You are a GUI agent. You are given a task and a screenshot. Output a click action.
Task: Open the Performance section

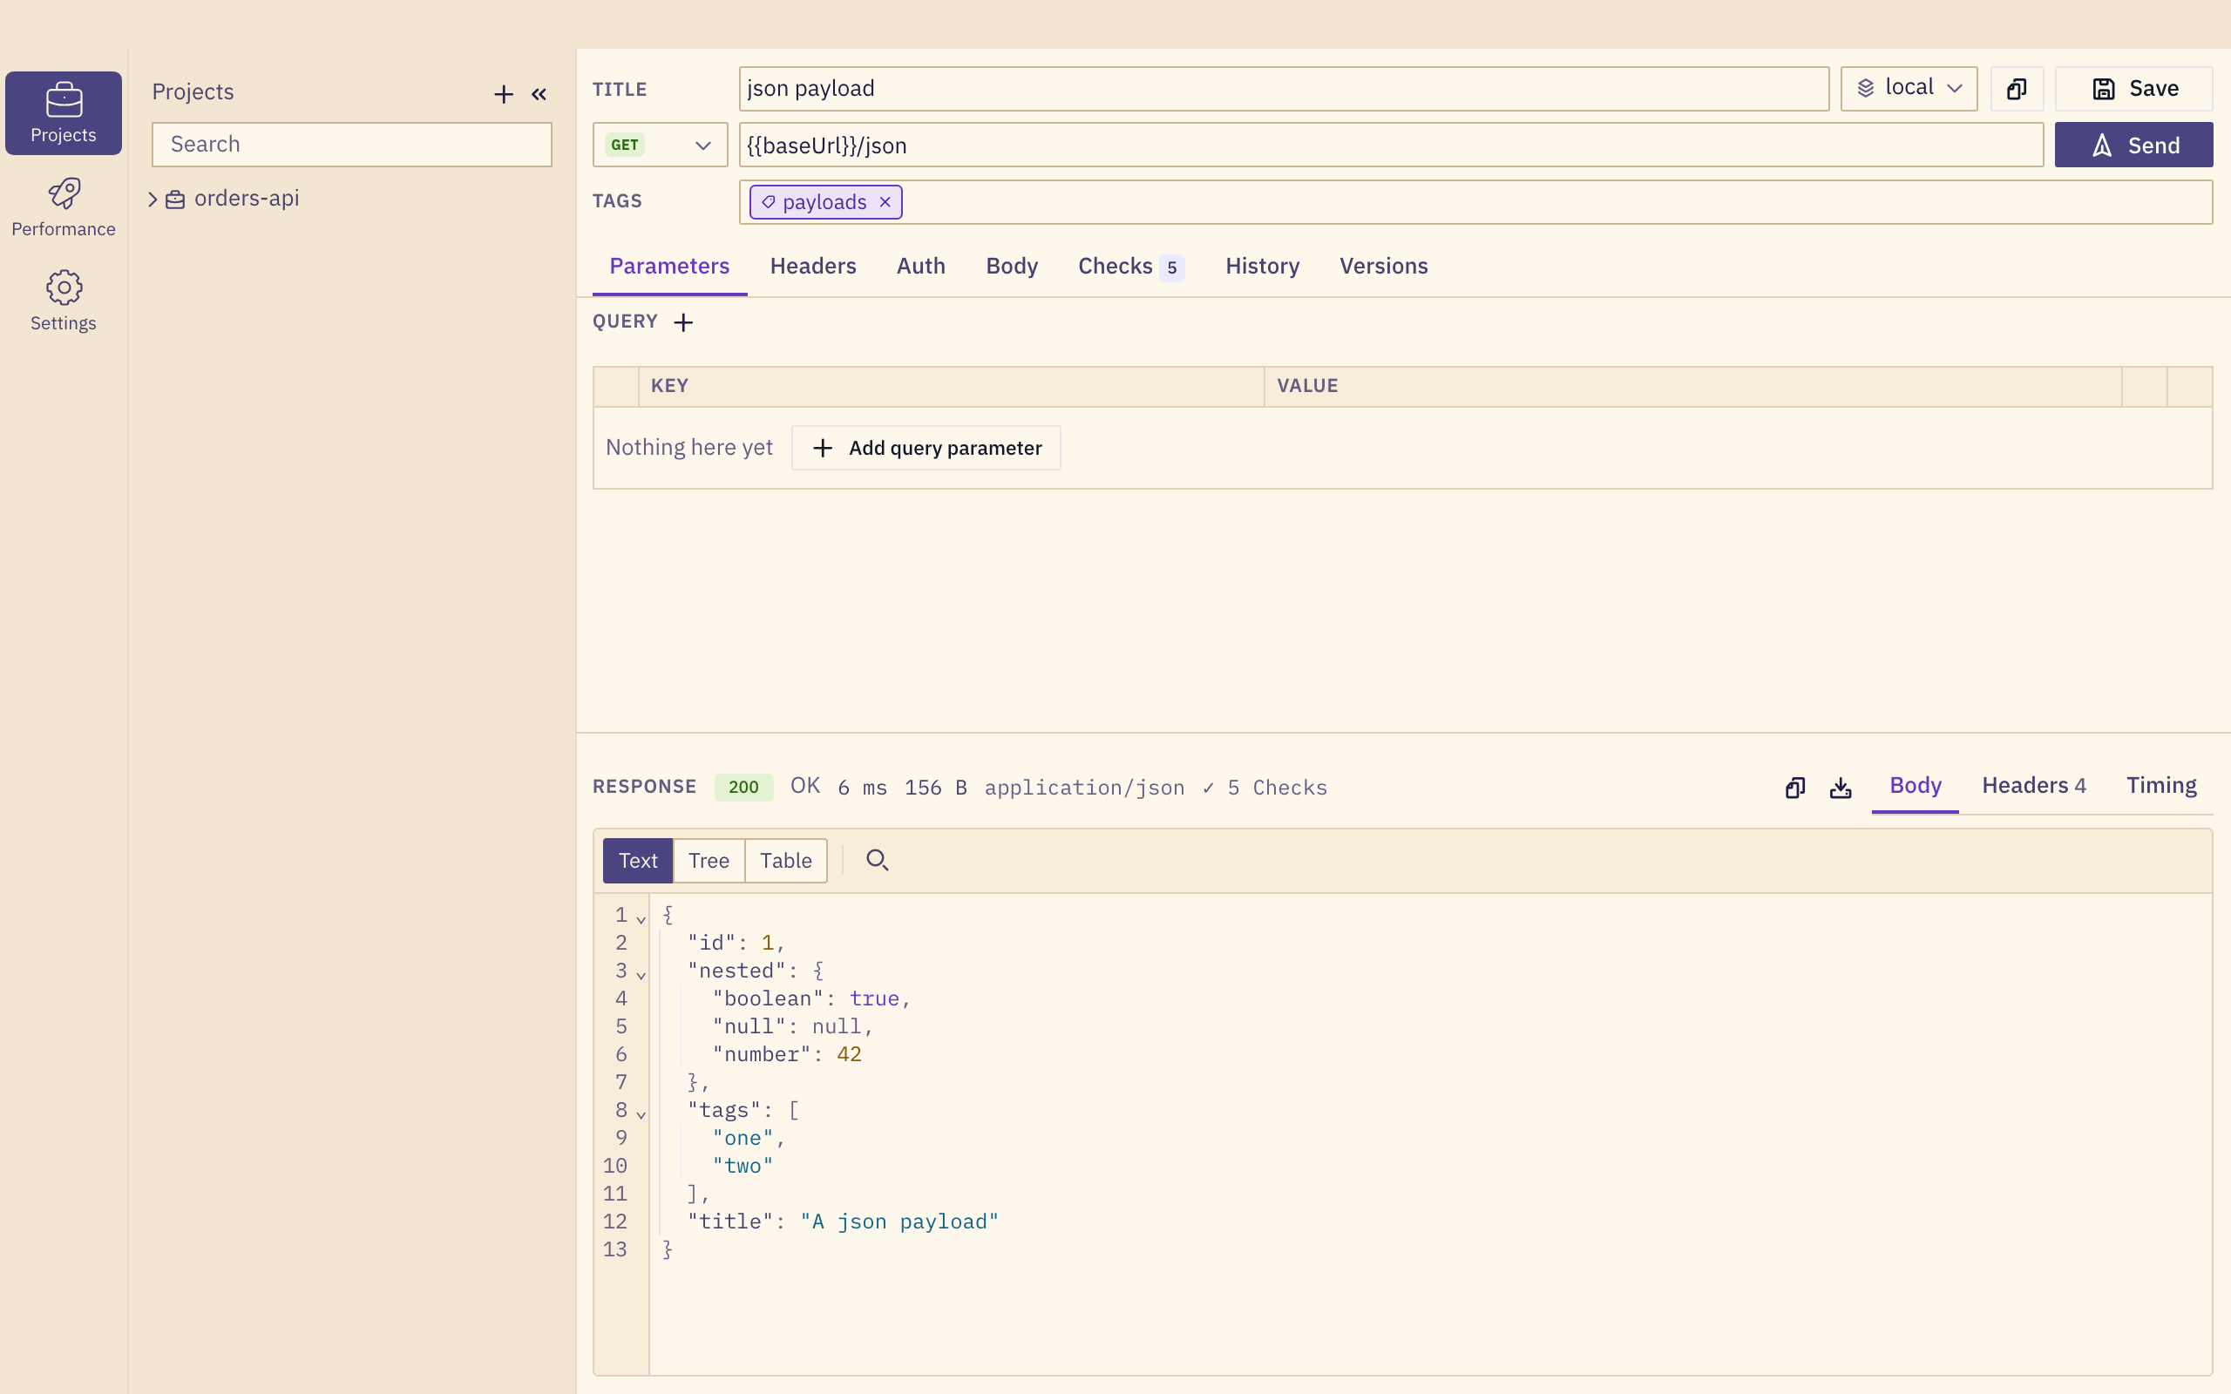pos(63,207)
